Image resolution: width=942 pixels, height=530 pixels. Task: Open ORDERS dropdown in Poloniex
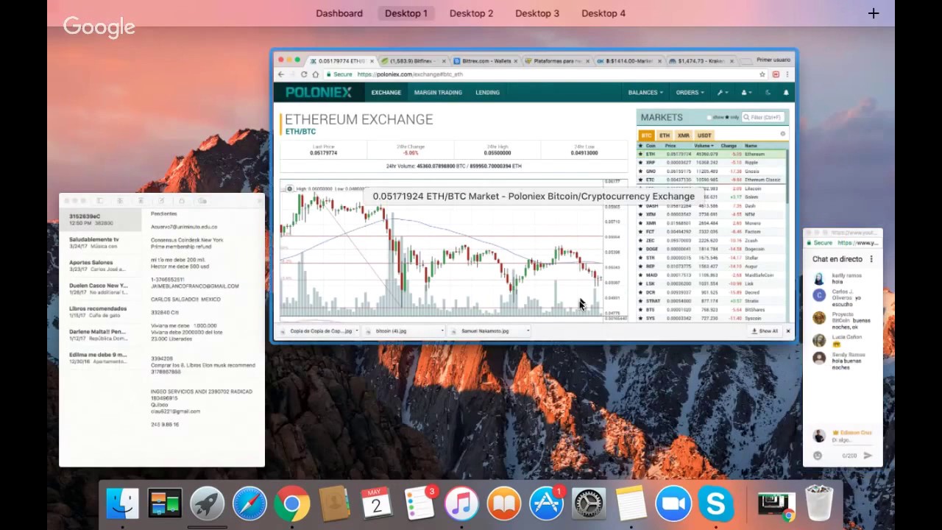(690, 93)
